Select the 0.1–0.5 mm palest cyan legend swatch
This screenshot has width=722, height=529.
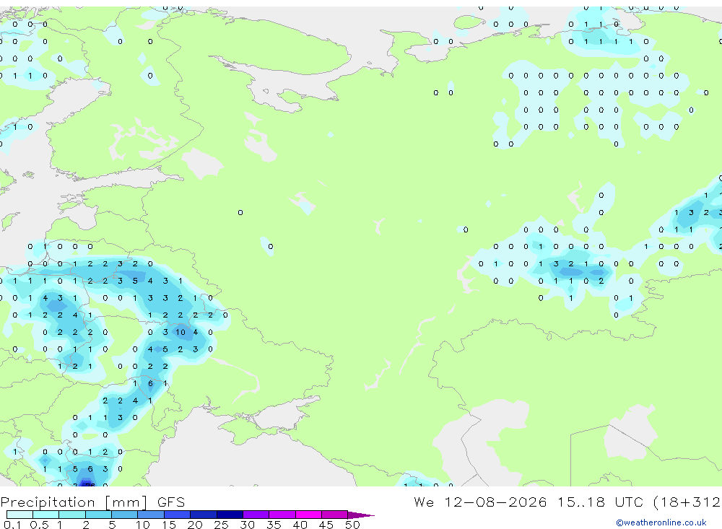tap(19, 515)
